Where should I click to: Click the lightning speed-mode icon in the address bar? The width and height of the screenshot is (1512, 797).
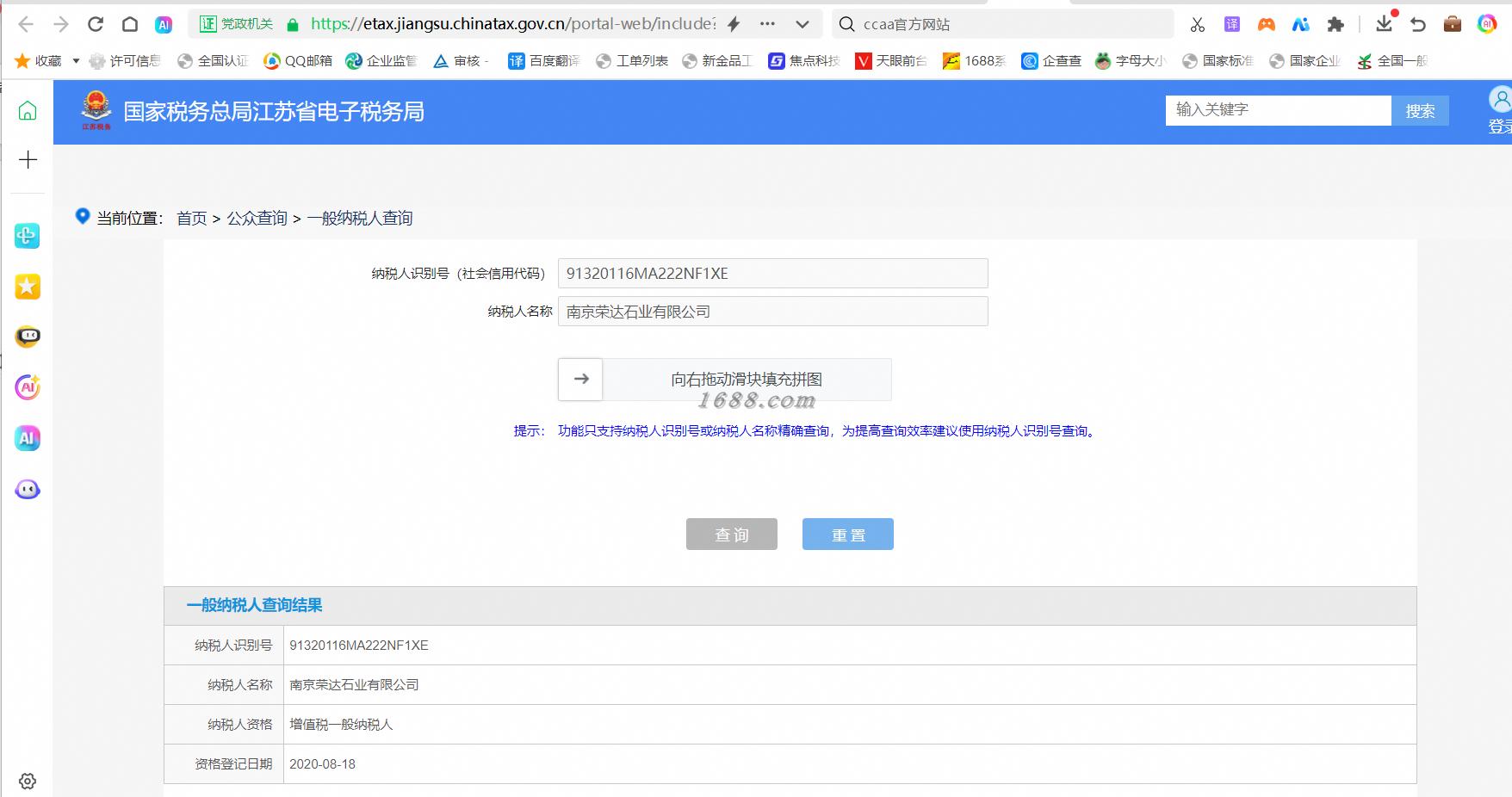pyautogui.click(x=734, y=24)
